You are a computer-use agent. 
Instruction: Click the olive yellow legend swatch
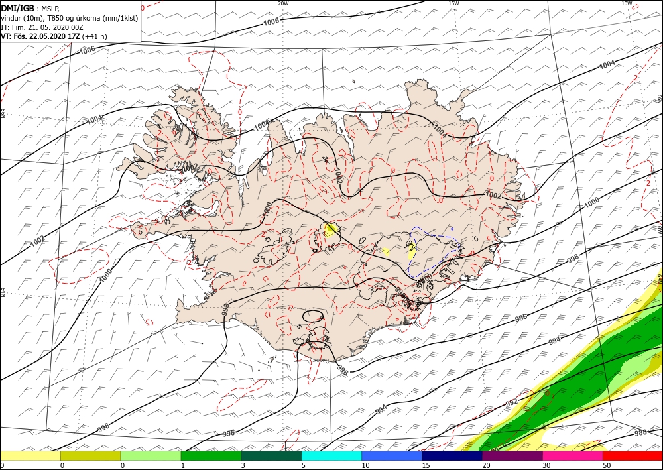pyautogui.click(x=90, y=456)
